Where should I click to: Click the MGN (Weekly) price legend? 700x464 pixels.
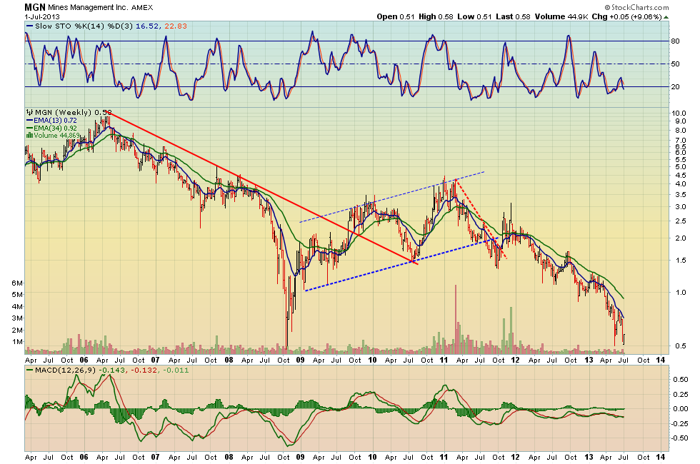[x=73, y=113]
